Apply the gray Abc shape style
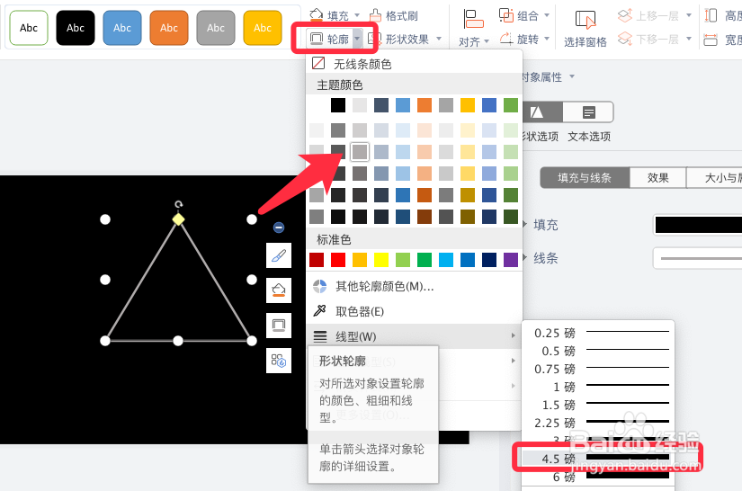This screenshot has height=491, width=742. [x=216, y=28]
